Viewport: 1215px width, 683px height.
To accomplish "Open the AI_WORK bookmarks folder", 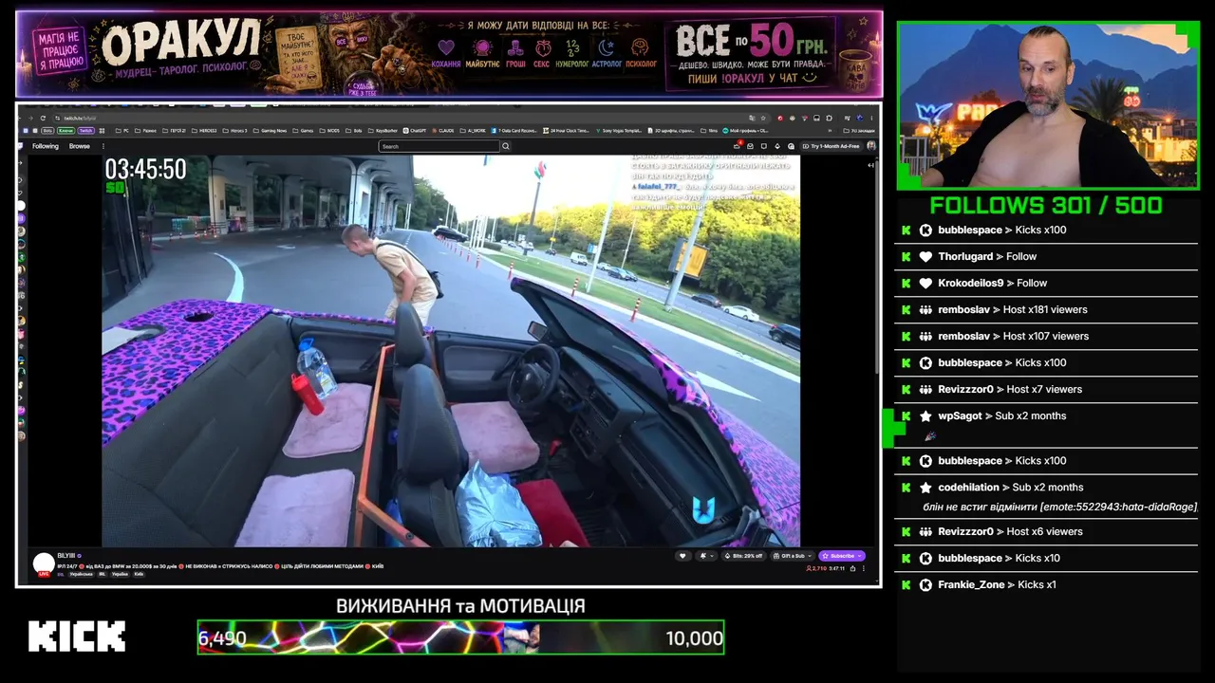I will click(x=473, y=130).
